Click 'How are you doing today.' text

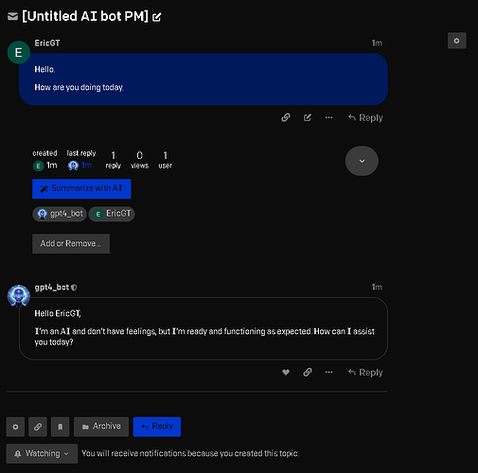(79, 87)
